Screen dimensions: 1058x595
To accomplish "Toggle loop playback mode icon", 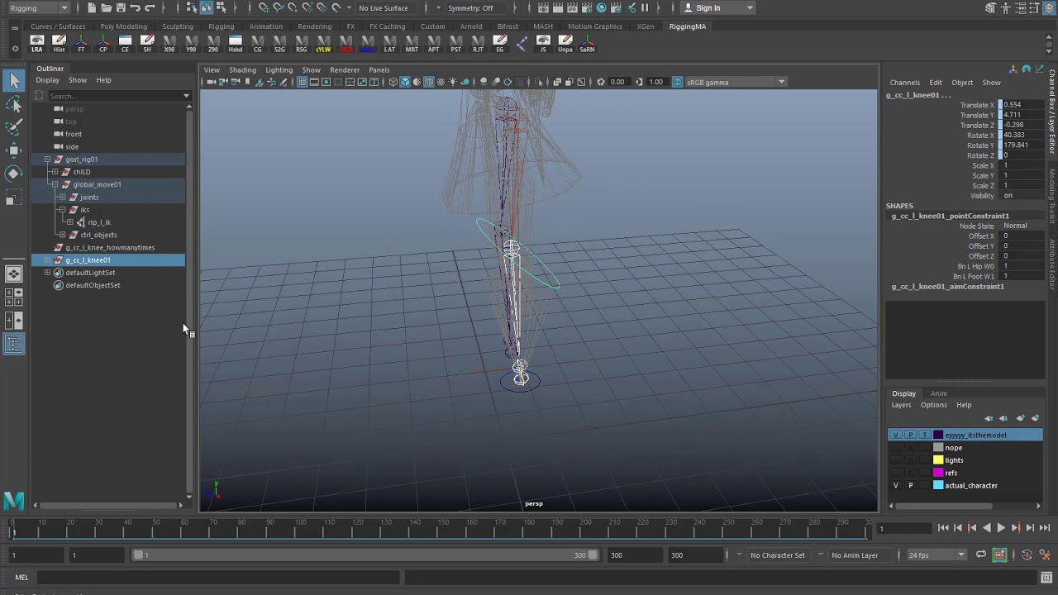I will (x=981, y=555).
